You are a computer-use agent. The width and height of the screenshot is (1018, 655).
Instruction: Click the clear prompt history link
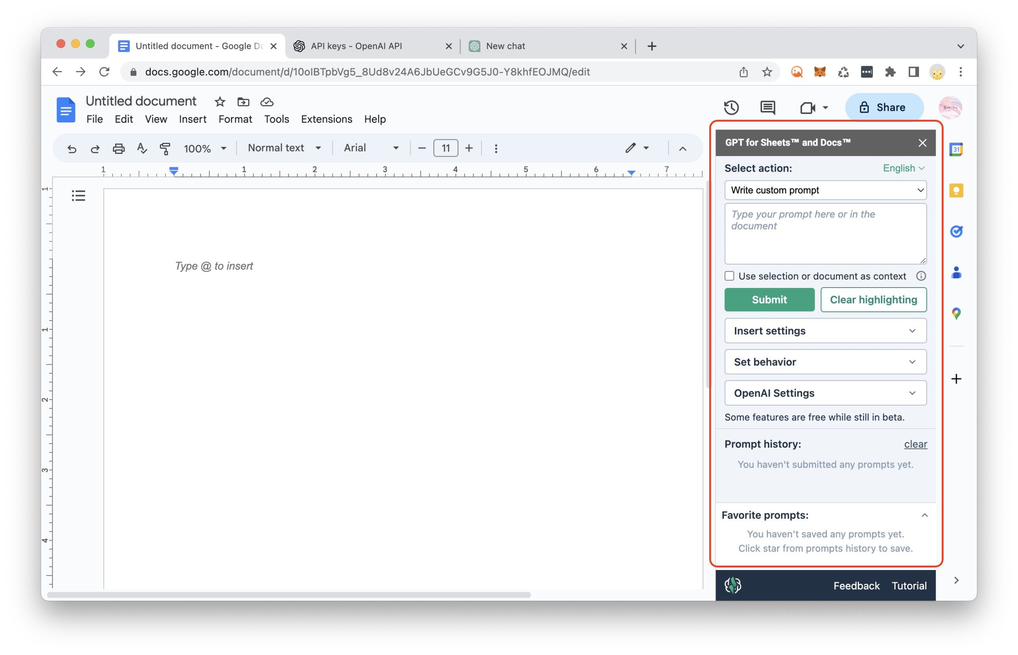915,444
